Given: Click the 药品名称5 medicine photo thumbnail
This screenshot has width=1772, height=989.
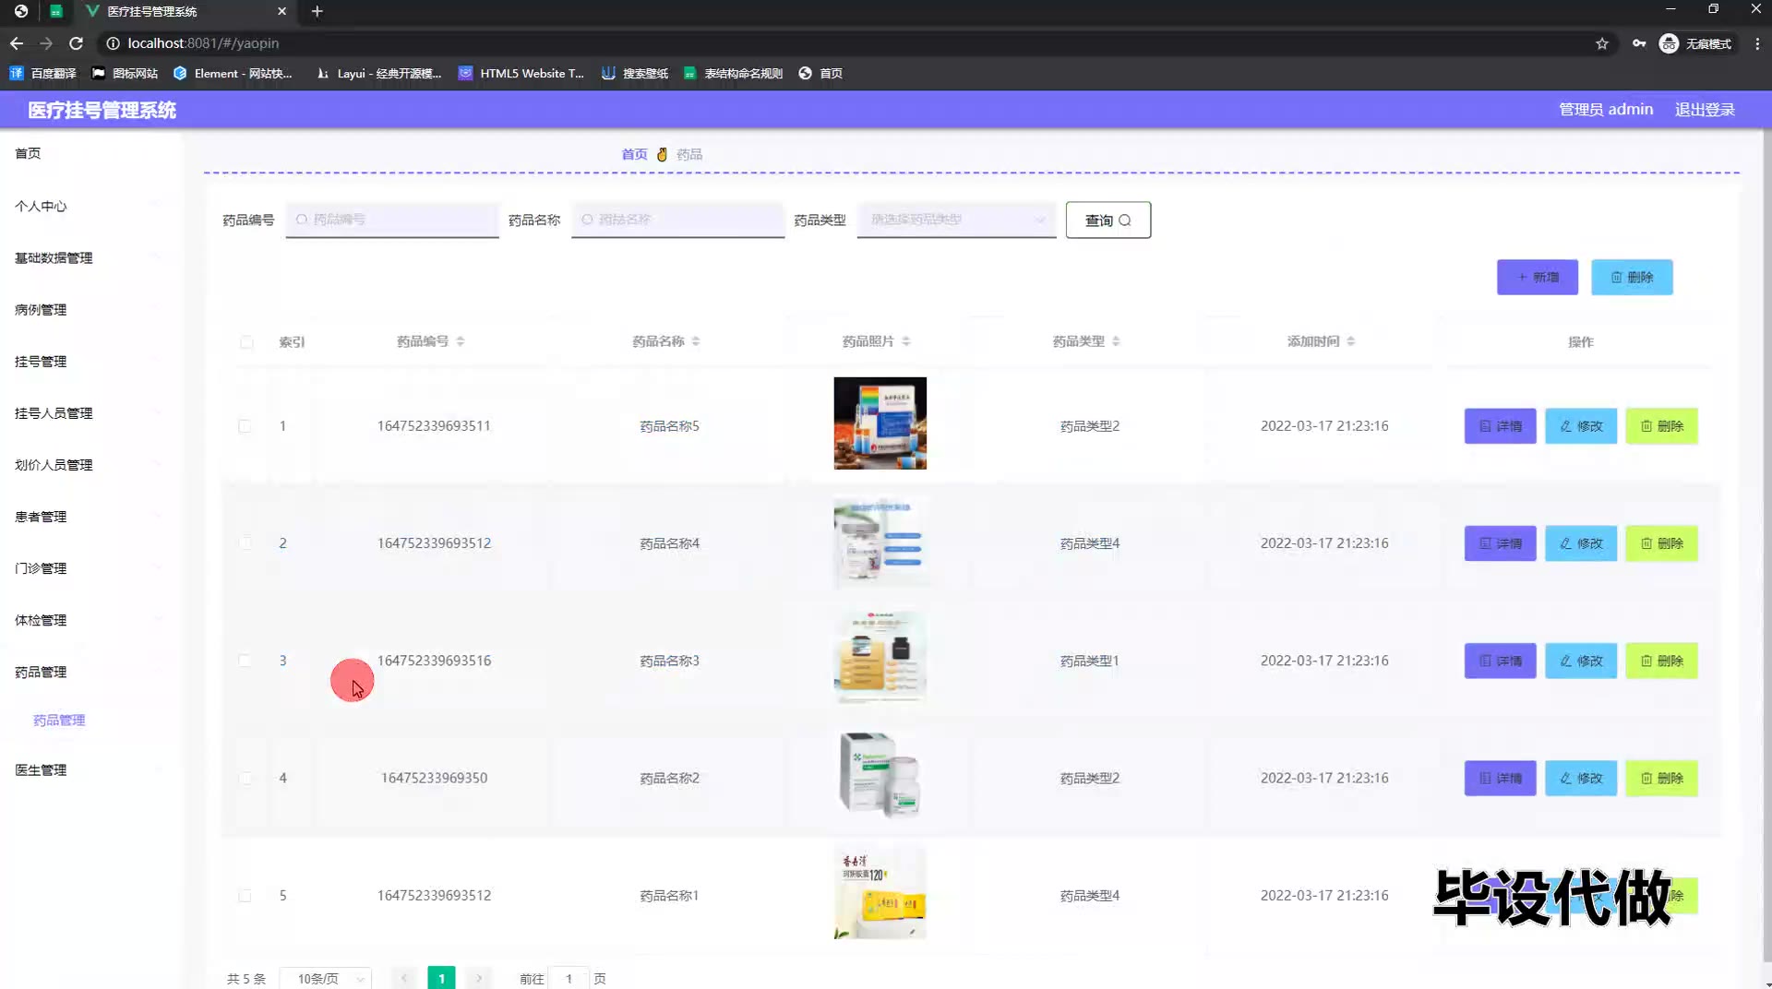Looking at the screenshot, I should pos(880,423).
